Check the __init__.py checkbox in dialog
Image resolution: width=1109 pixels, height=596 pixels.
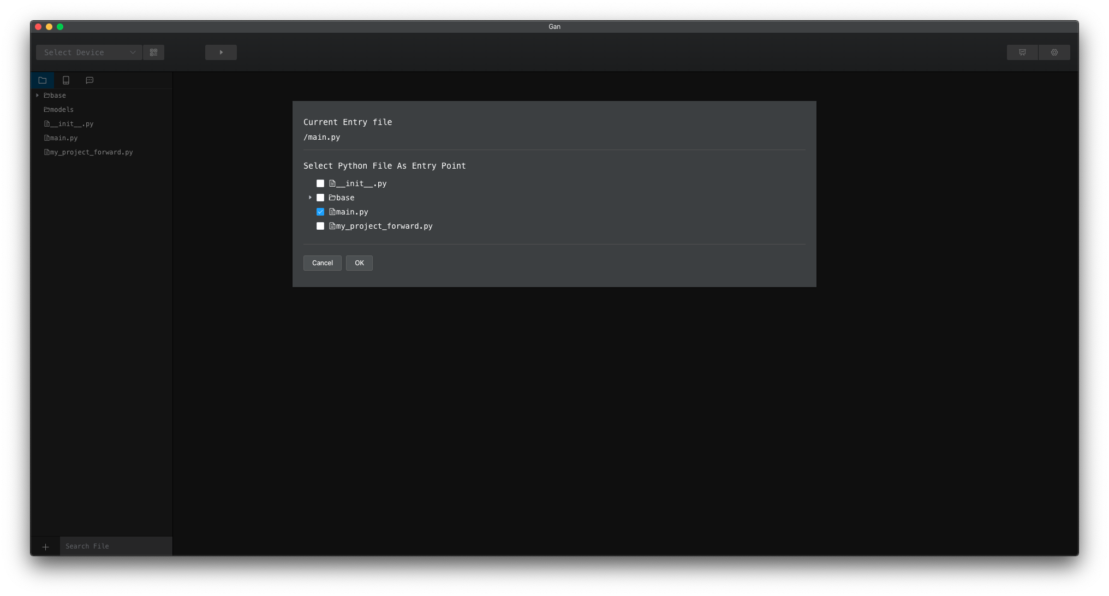320,183
